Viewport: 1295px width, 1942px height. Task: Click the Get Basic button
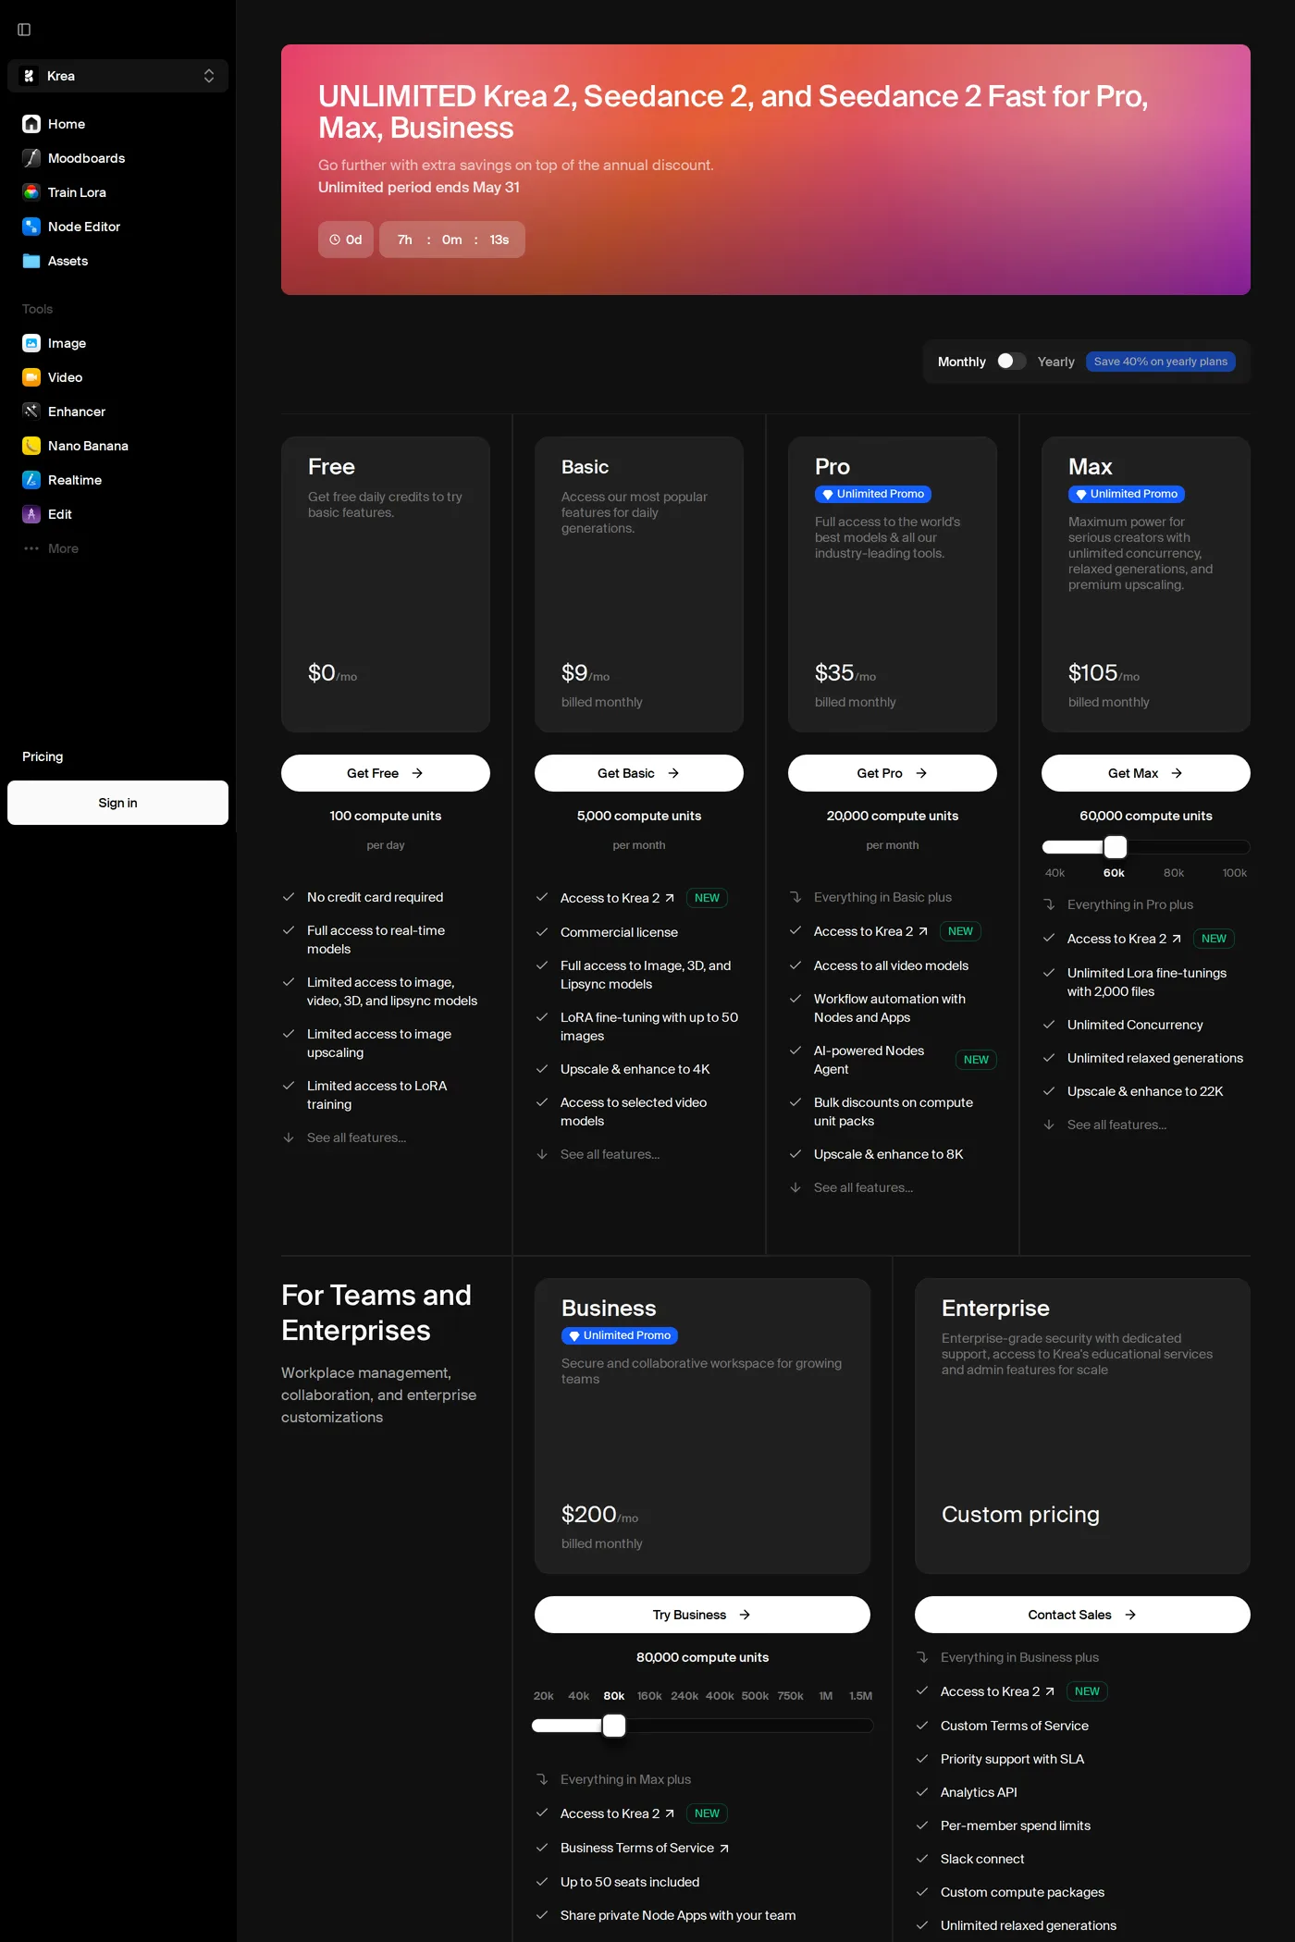(x=639, y=773)
